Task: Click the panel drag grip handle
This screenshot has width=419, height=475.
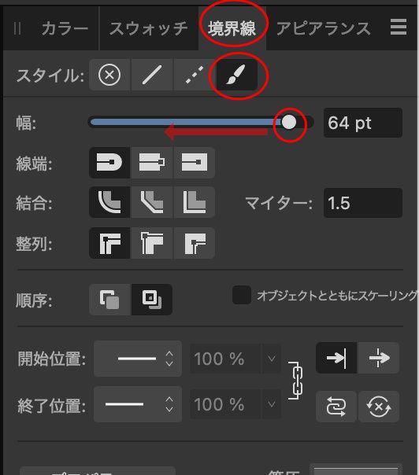Action: coord(17,29)
